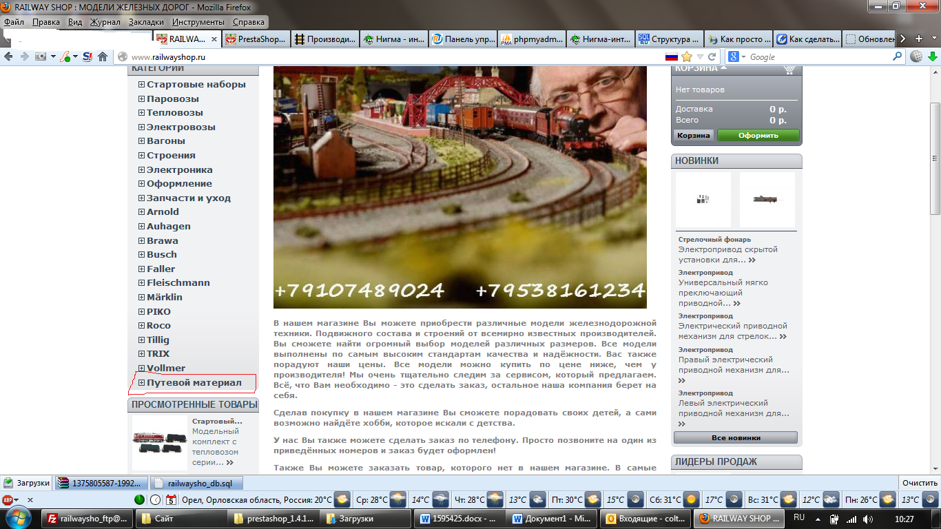Switch to the PrestaShop tab

tap(256, 39)
